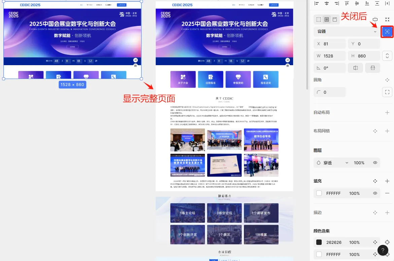Toggle the constrain proportions lock
Viewport: 394px width, 261px height.
coord(387,56)
